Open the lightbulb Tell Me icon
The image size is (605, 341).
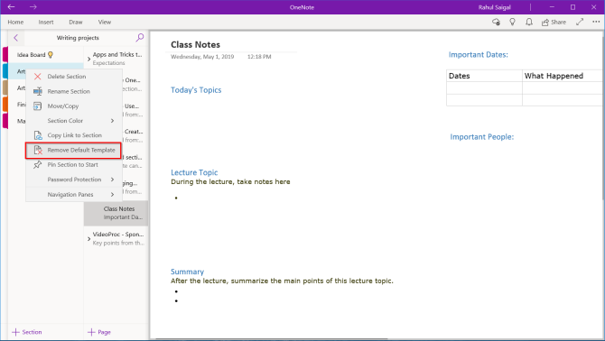tap(512, 22)
